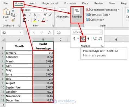
Task: Select the Month header cell
Action: [19, 46]
